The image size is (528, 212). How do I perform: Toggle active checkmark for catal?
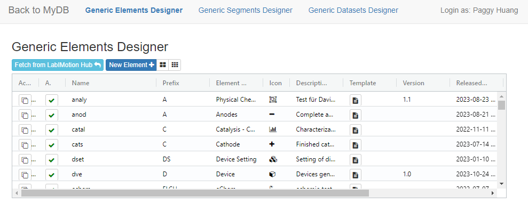[x=52, y=130]
